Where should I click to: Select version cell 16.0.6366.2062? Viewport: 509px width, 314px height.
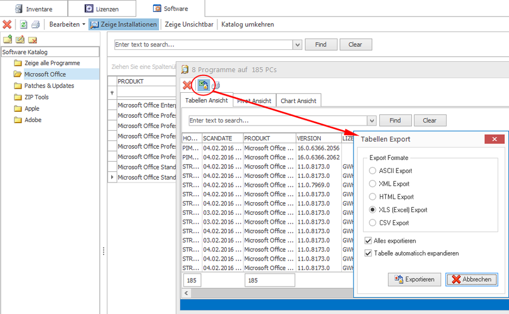(318, 158)
